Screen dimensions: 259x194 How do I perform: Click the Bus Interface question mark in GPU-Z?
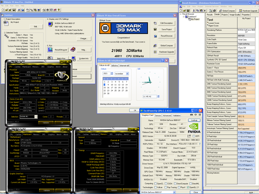200,144
